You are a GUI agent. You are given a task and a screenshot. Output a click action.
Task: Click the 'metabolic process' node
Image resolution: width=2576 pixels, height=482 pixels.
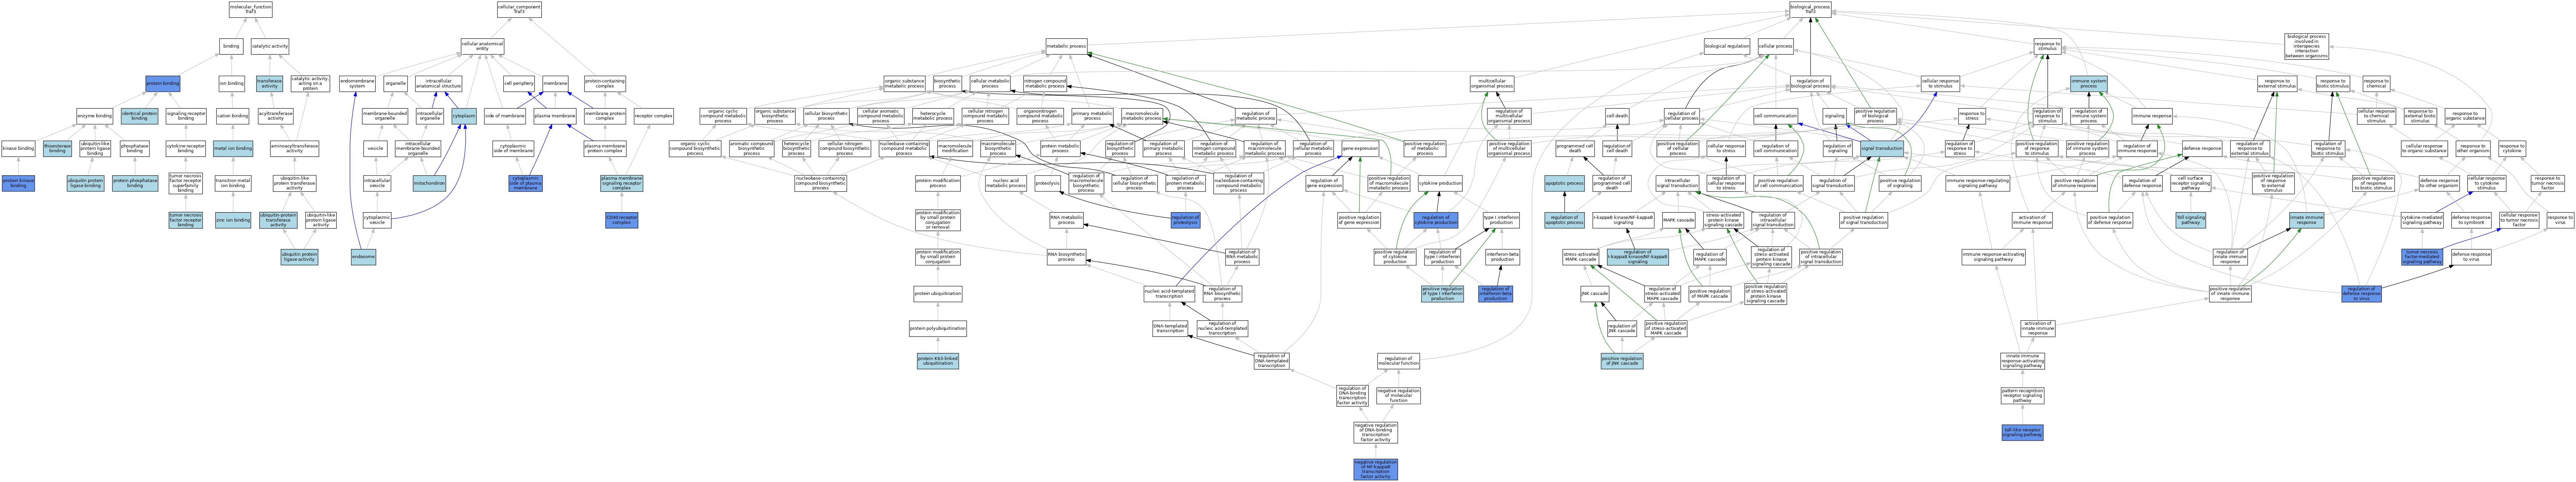[1066, 46]
